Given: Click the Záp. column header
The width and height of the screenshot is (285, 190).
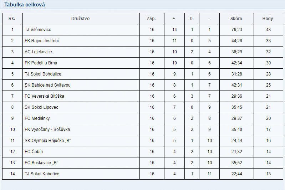Looking at the screenshot, I should coord(151,19).
